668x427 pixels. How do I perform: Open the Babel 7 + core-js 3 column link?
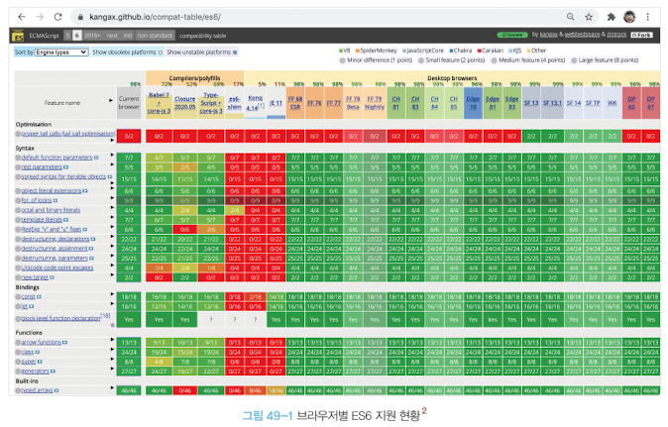pyautogui.click(x=159, y=103)
